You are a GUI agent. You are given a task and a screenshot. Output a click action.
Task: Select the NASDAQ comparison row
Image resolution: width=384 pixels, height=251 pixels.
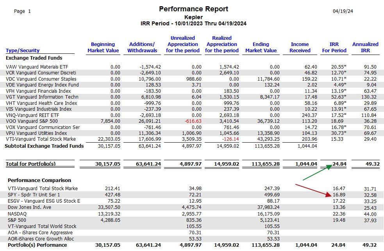point(192,214)
